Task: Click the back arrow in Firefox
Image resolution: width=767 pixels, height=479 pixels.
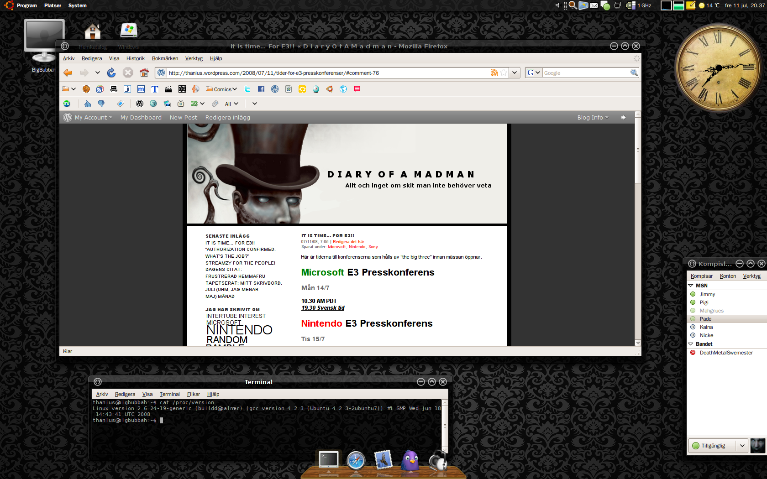Action: (68, 73)
